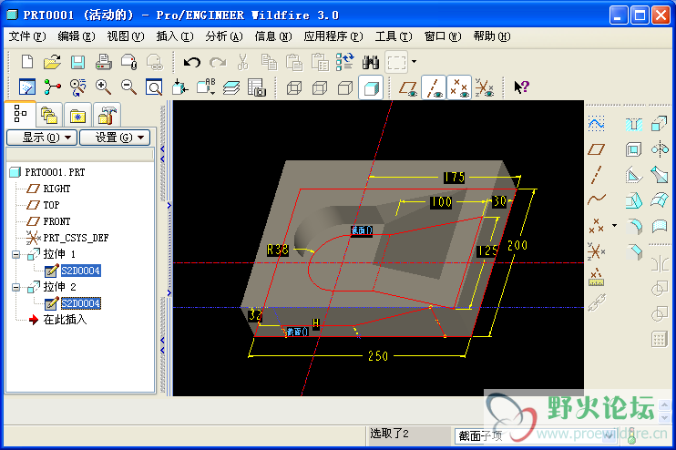The width and height of the screenshot is (676, 450).
Task: Toggle coordinate systems display
Action: click(485, 87)
